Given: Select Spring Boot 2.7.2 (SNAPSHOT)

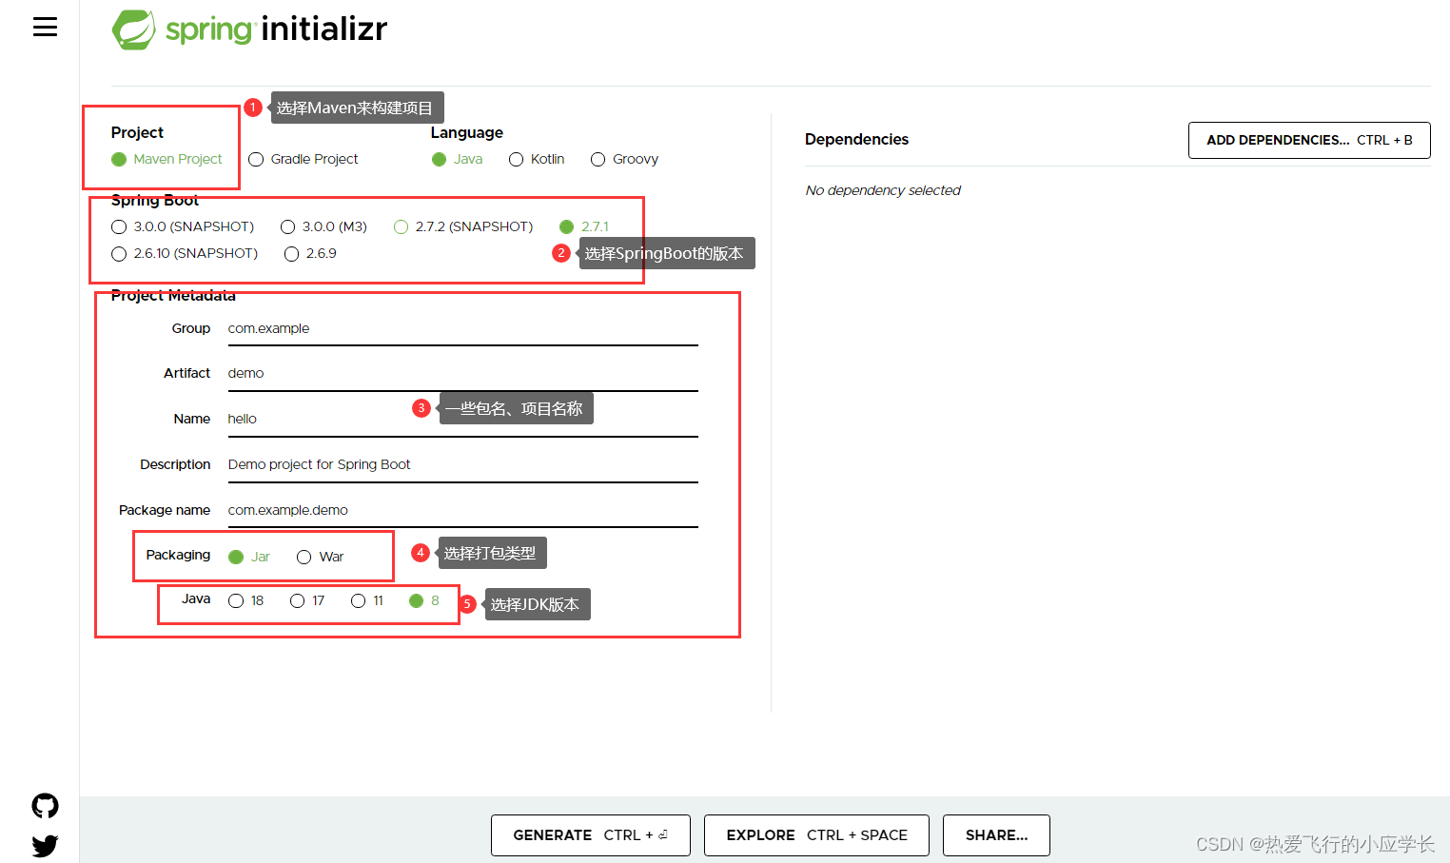Looking at the screenshot, I should [463, 226].
